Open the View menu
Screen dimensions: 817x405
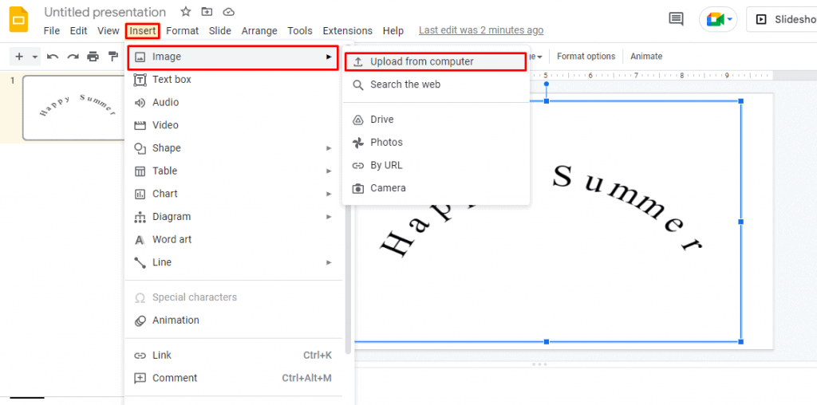[x=109, y=31]
